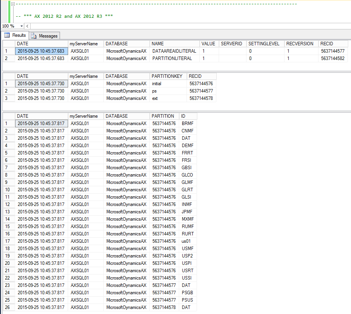Click the USMF ID cell
This screenshot has height=314, width=351.
pyautogui.click(x=187, y=249)
